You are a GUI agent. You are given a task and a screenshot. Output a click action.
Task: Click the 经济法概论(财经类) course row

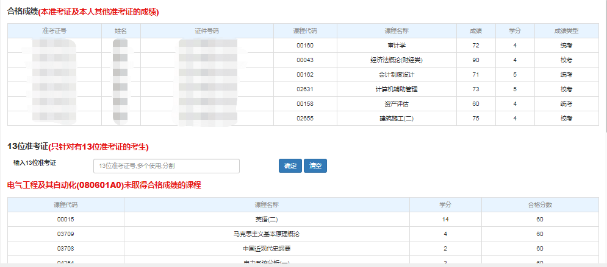click(396, 60)
